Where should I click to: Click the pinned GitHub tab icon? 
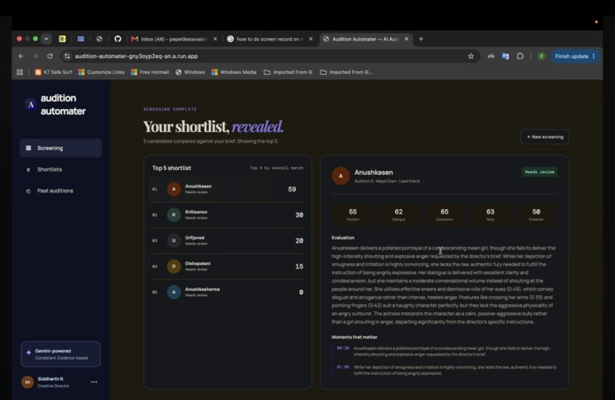pyautogui.click(x=118, y=39)
